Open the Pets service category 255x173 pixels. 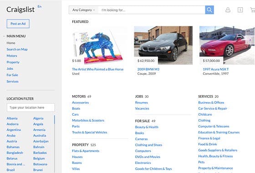[x=201, y=162]
